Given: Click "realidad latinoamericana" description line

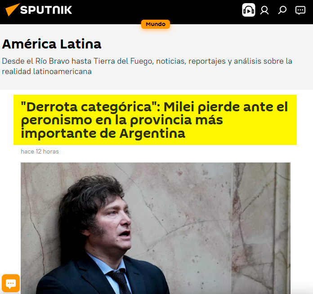Looking at the screenshot, I should pyautogui.click(x=47, y=71).
